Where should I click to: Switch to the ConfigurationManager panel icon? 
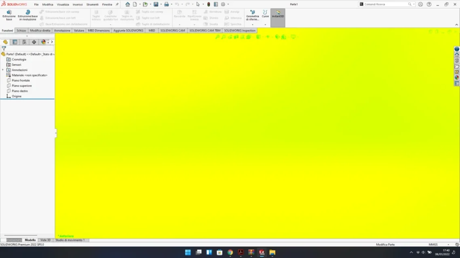(24, 42)
